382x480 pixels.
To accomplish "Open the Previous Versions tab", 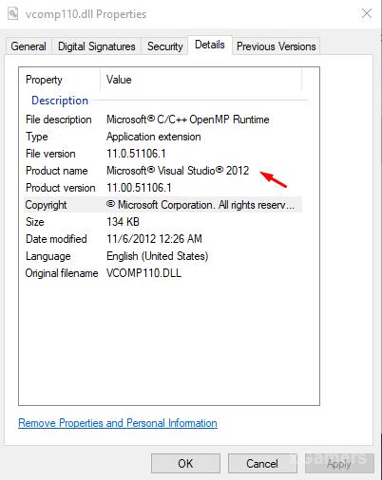I will pos(276,46).
